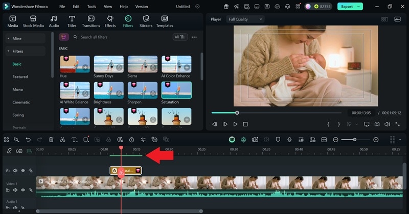Add text with the T tool
The image size is (409, 214).
pyautogui.click(x=74, y=140)
